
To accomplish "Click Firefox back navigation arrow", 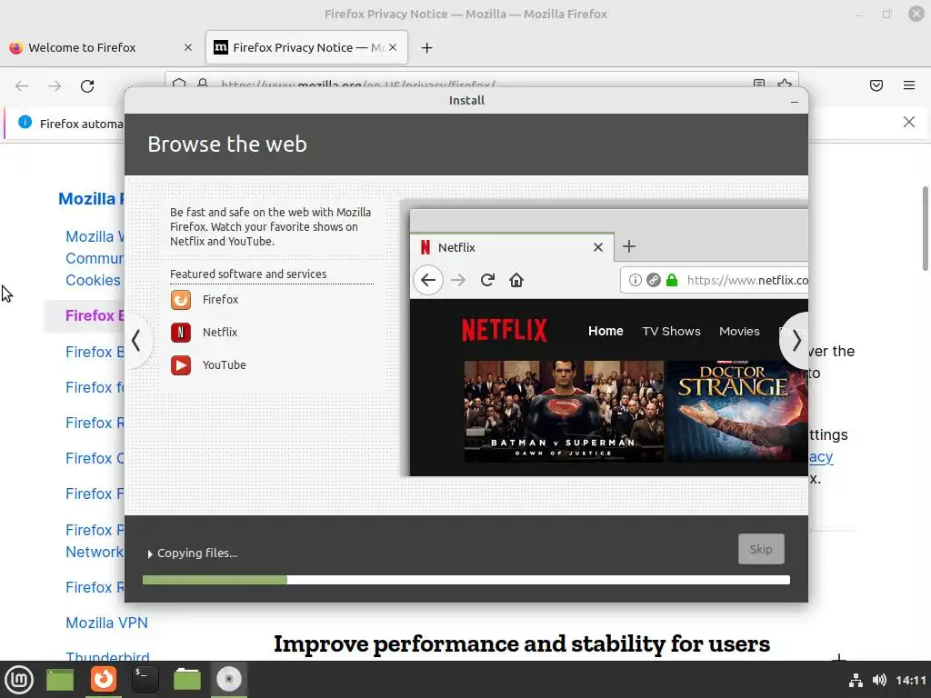I will (x=22, y=86).
